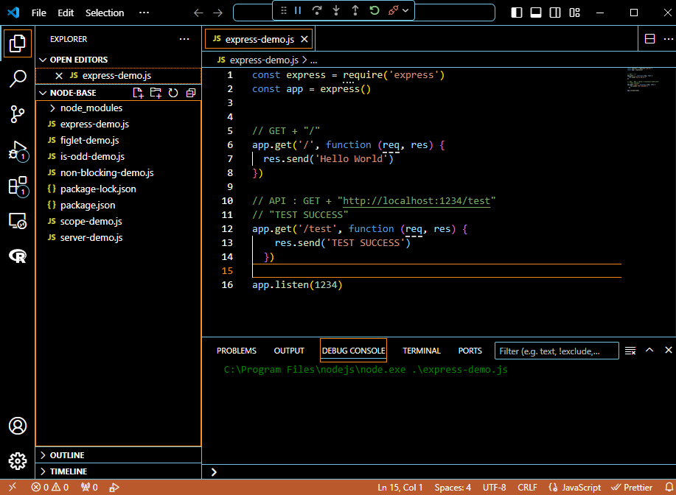Show more menu bar items
This screenshot has height=495, width=676.
pos(144,13)
